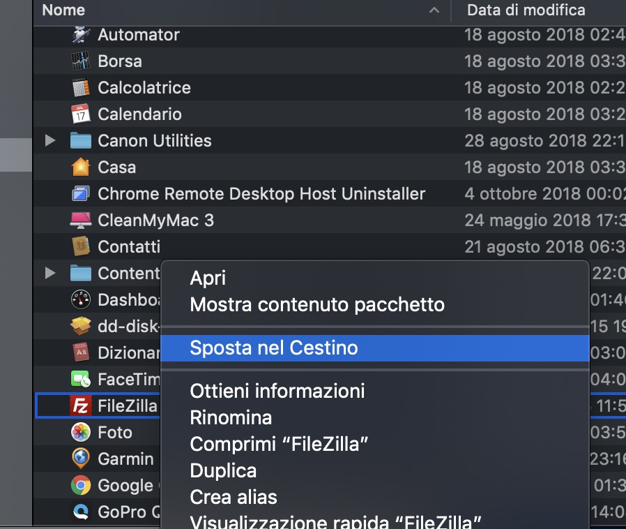Image resolution: width=626 pixels, height=529 pixels.
Task: Click Mostra contenuto pacchetto menu entry
Action: point(317,304)
